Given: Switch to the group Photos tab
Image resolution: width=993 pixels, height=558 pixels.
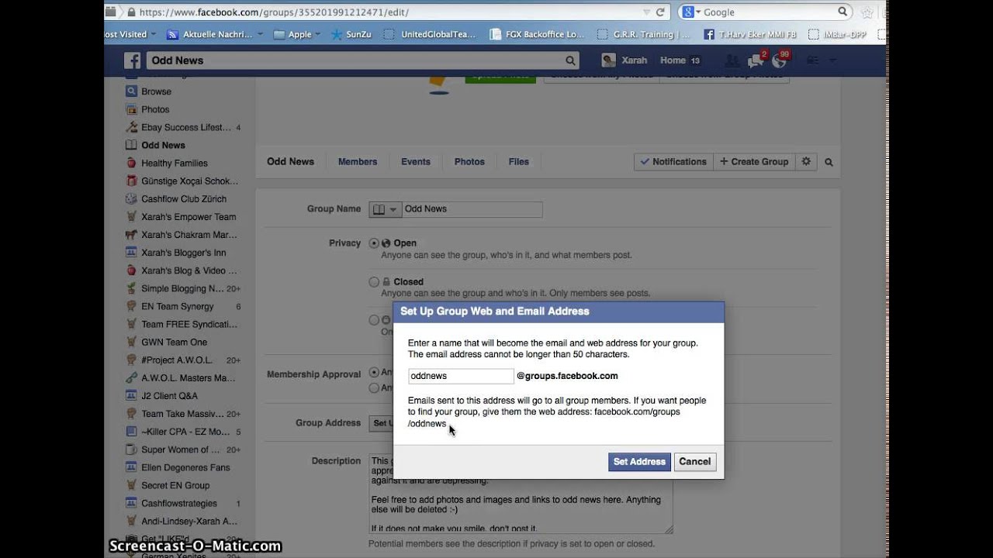Looking at the screenshot, I should pos(469,162).
